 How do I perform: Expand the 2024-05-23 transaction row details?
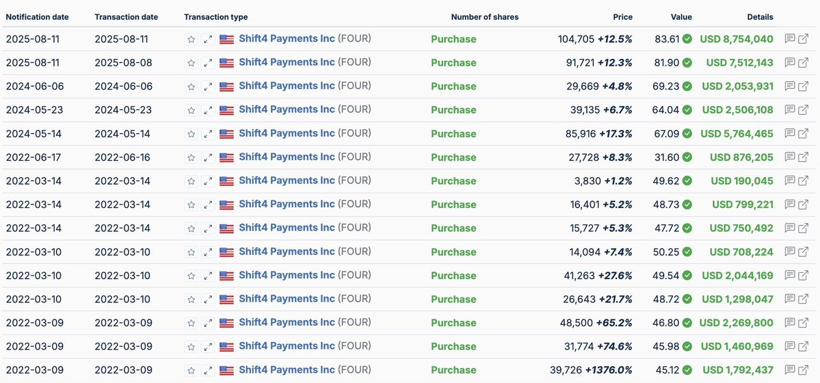pos(208,110)
